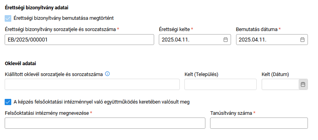This screenshot has width=318, height=140.
Task: Show info tooltip for Kiállított oklevél sorozatjele
Action: coord(108,74)
